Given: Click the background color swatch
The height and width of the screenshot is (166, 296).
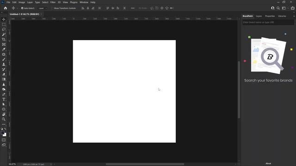Looking at the screenshot, I should tap(5, 135).
